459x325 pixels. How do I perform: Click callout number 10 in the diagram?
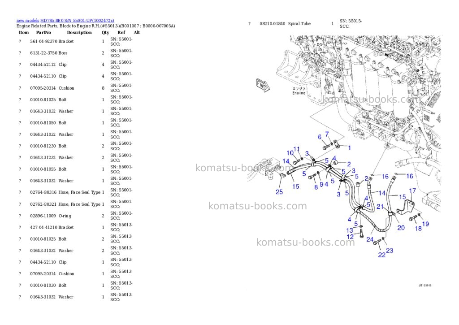pyautogui.click(x=290, y=153)
